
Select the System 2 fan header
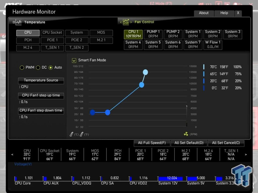pyautogui.click(x=213, y=34)
